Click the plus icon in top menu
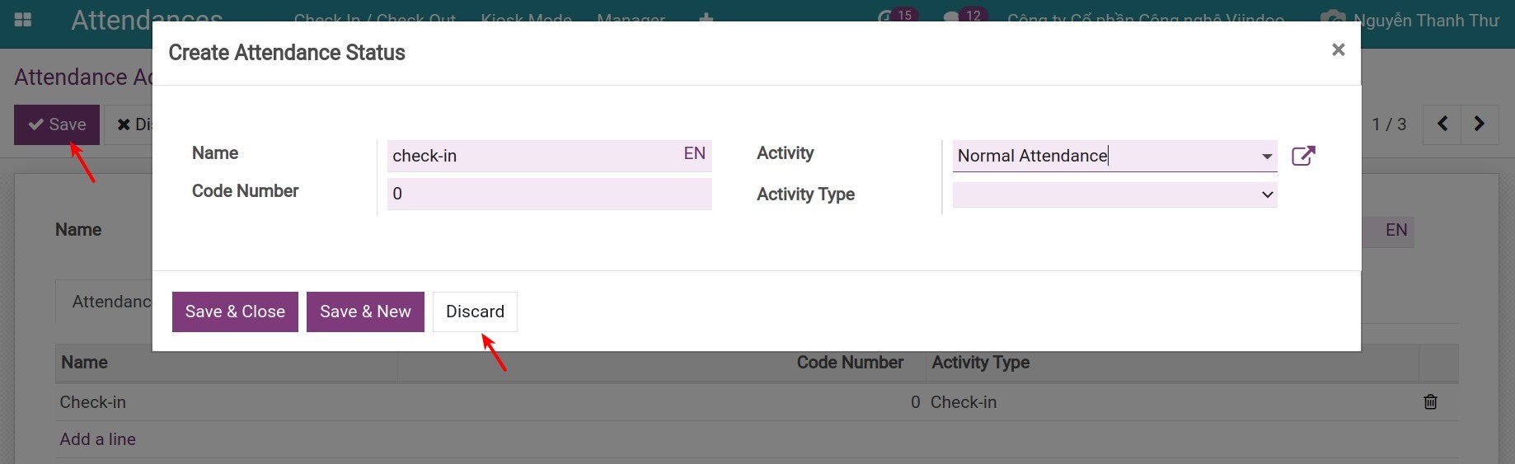Viewport: 1515px width, 464px height. point(706,18)
